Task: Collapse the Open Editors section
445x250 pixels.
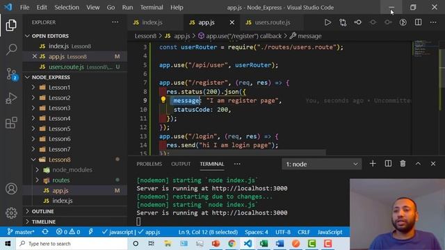Action: tap(28, 36)
